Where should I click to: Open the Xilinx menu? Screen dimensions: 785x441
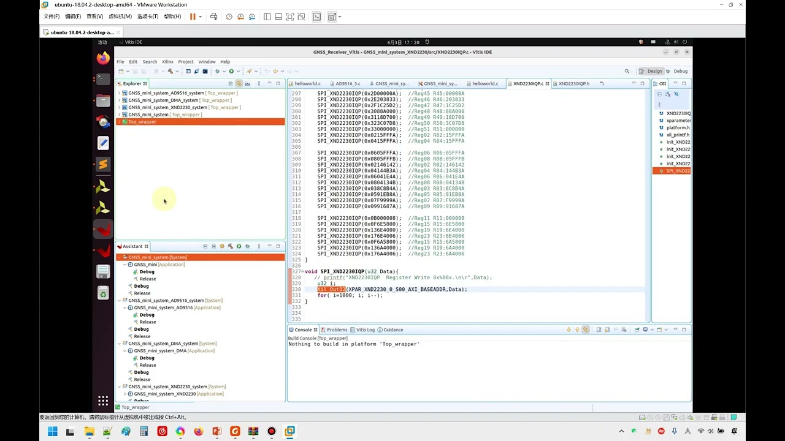[x=167, y=62]
